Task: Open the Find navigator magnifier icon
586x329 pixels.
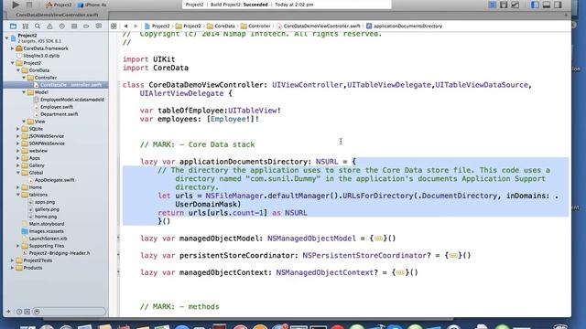Action: point(38,27)
